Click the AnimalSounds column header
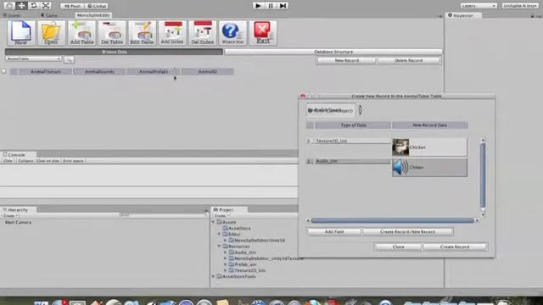The height and width of the screenshot is (305, 543). click(99, 71)
